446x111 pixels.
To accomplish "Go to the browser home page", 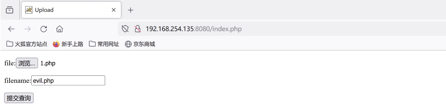I will pos(60,29).
